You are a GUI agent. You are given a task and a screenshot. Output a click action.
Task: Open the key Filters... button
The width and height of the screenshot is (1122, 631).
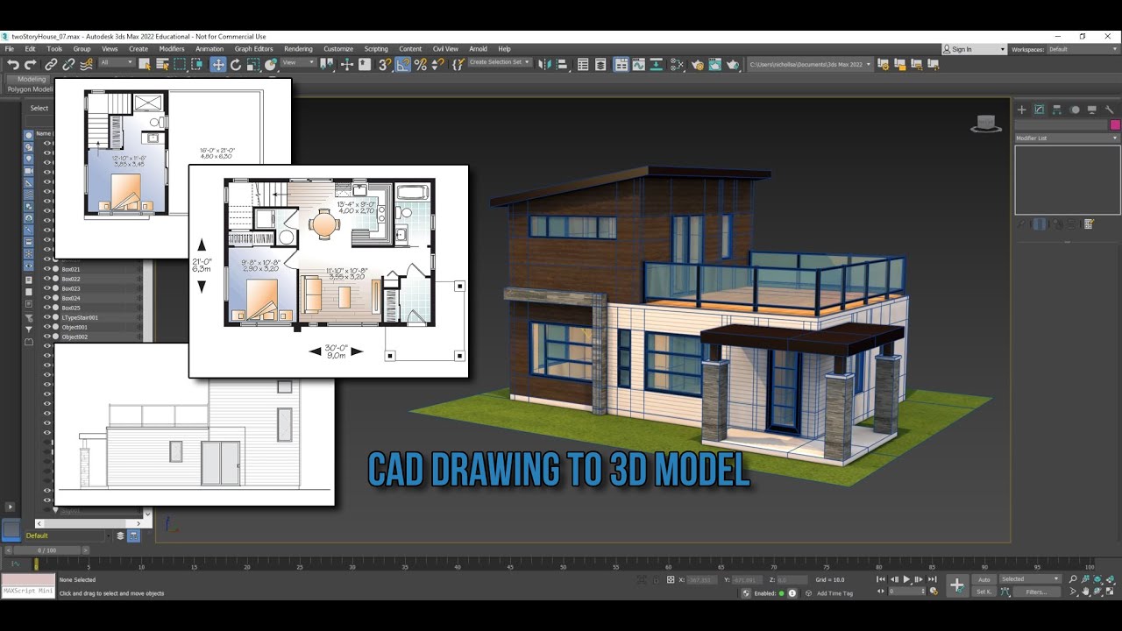1036,592
